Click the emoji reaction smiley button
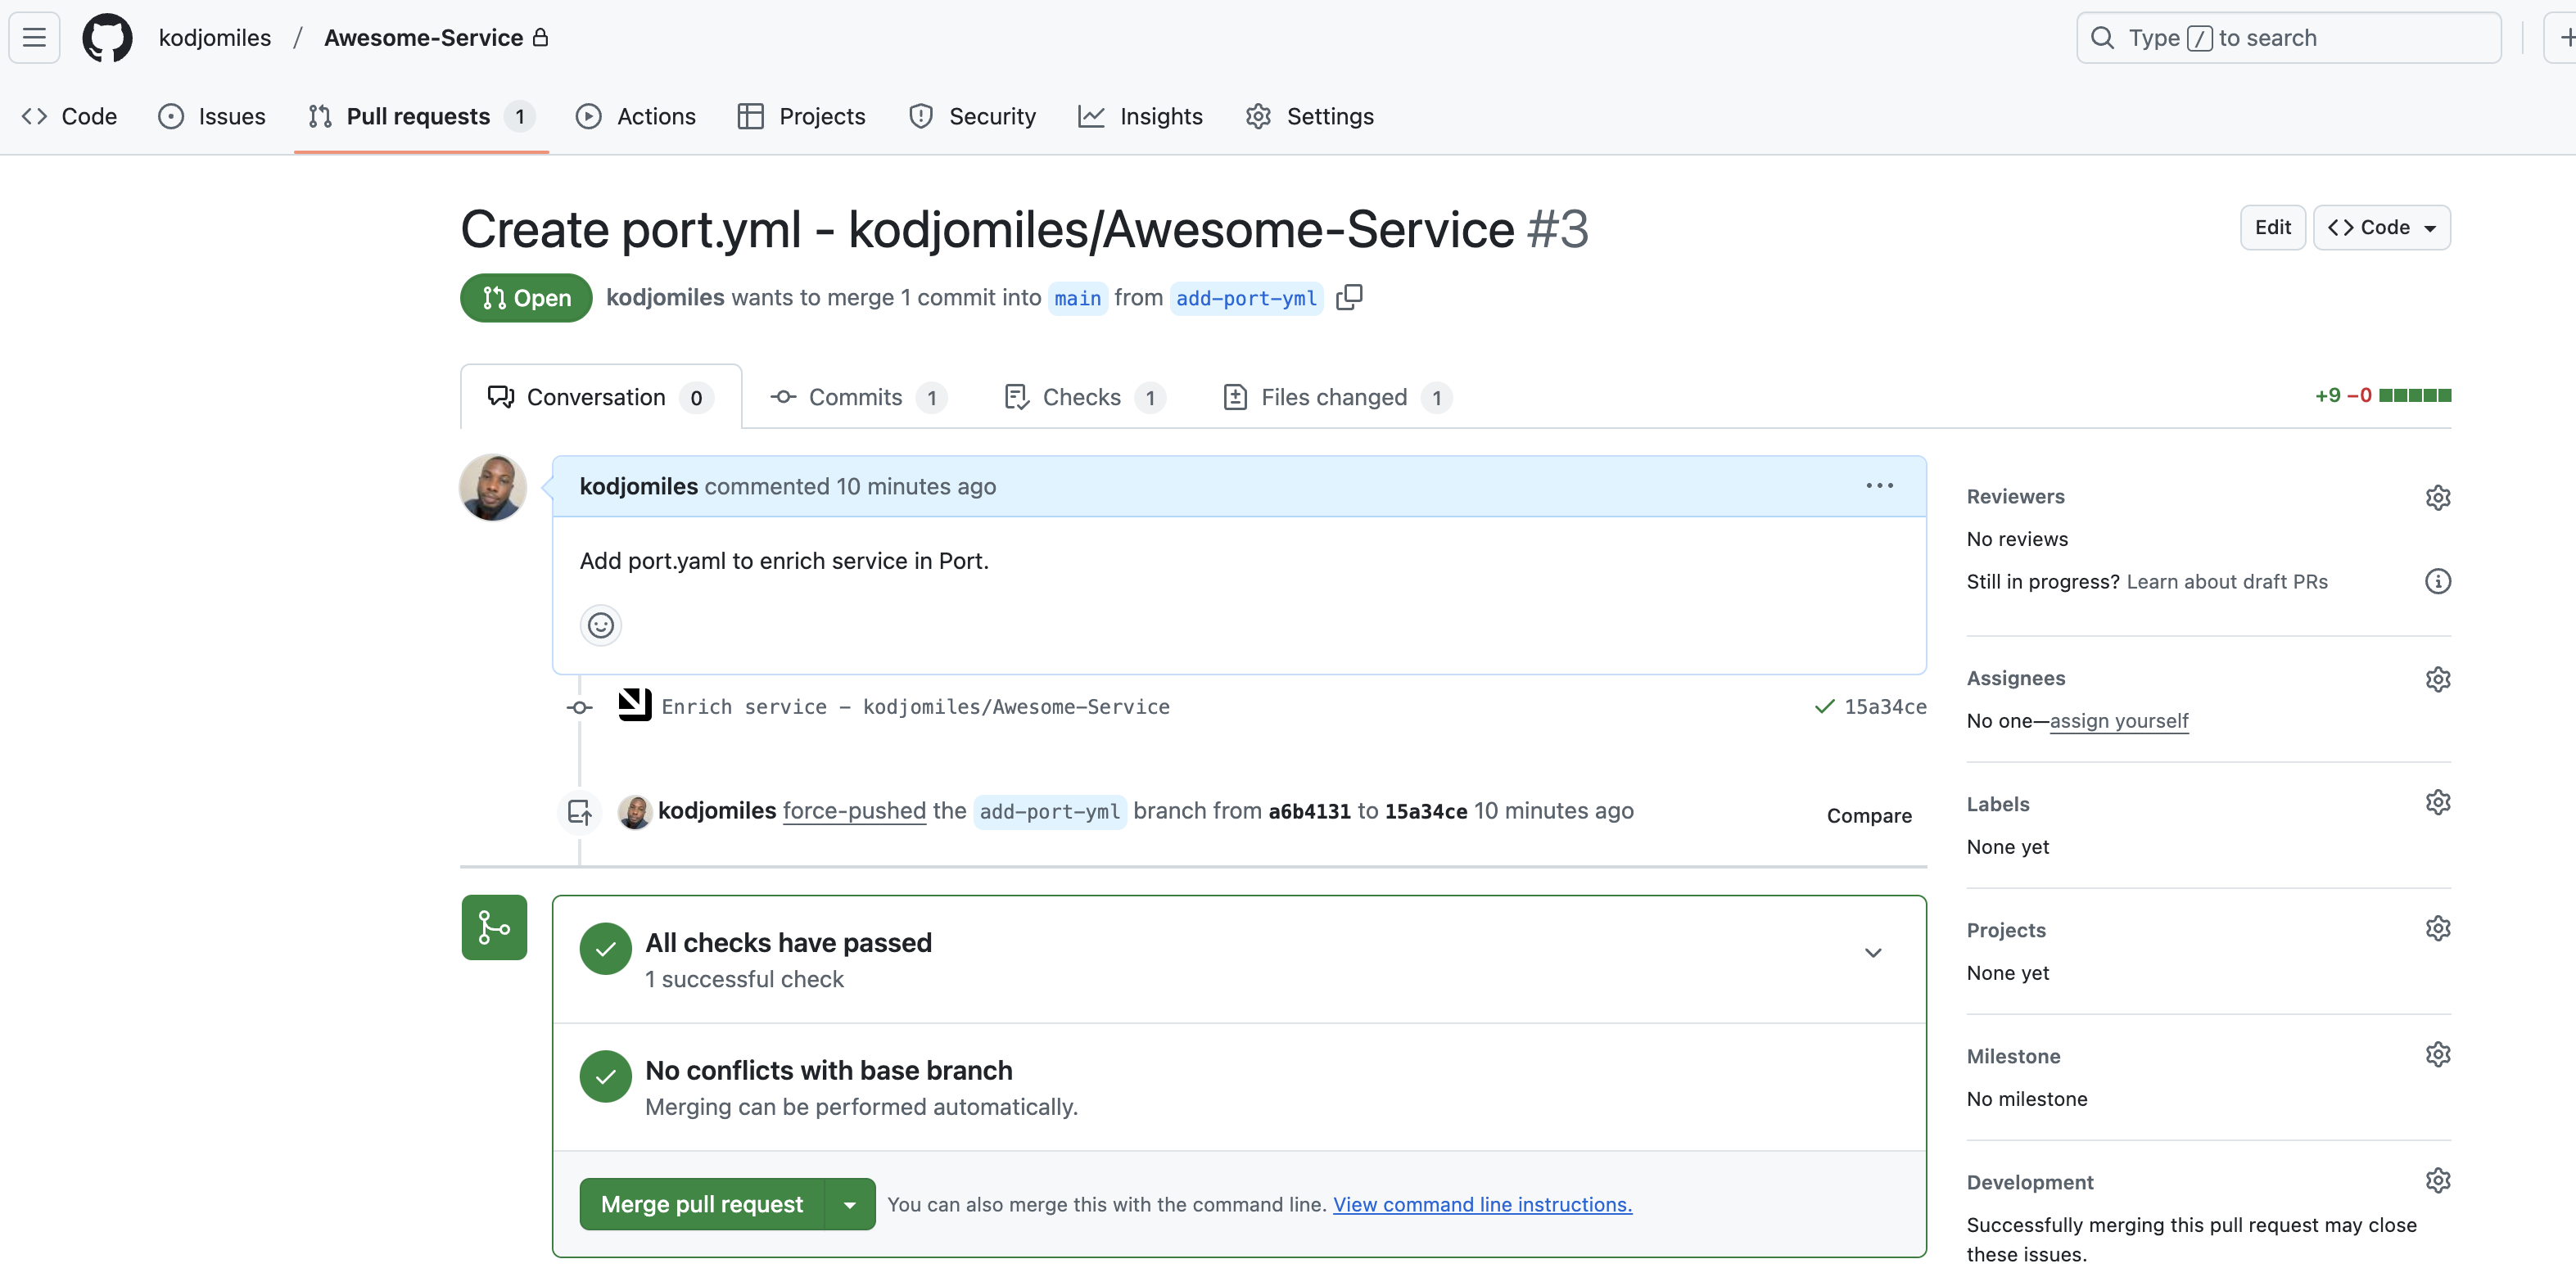This screenshot has height=1277, width=2576. tap(600, 625)
